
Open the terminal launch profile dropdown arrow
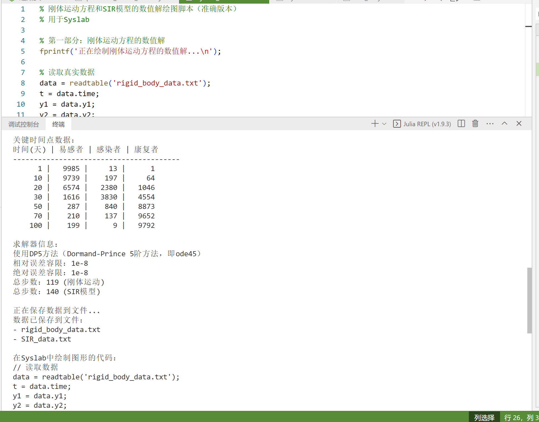384,124
